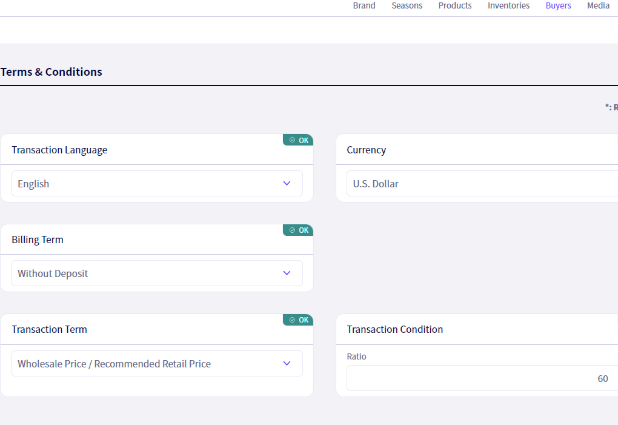This screenshot has width=618, height=425.
Task: Click the chevron icon beside Without Deposit
Action: pyautogui.click(x=287, y=273)
